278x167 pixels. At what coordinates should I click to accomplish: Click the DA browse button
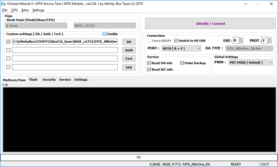129,42
